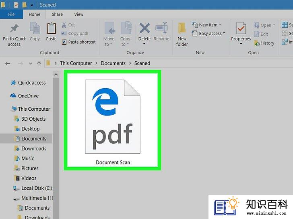
Task: Open Music folder in sidebar
Action: [24, 158]
